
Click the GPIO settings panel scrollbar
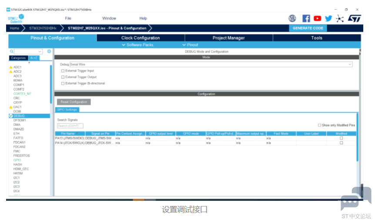358,137
